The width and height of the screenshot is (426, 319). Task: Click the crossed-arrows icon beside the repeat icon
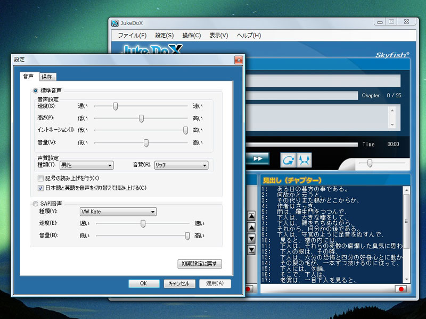tap(304, 160)
